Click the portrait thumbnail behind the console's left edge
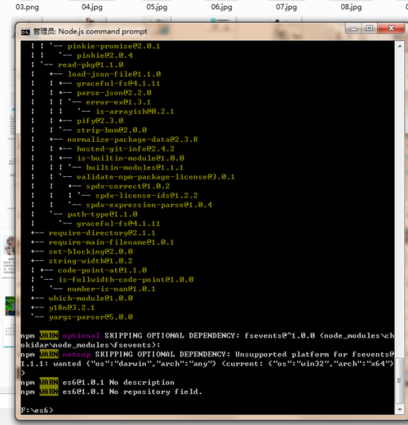Image resolution: width=408 pixels, height=425 pixels. click(x=9, y=246)
